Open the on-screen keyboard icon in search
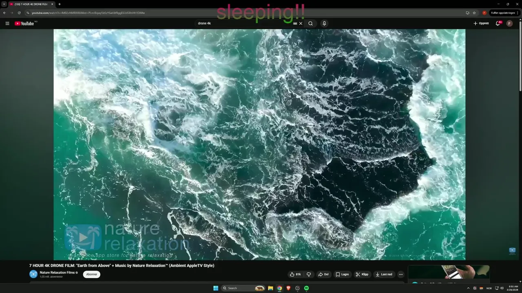This screenshot has width=522, height=293. coord(295,23)
